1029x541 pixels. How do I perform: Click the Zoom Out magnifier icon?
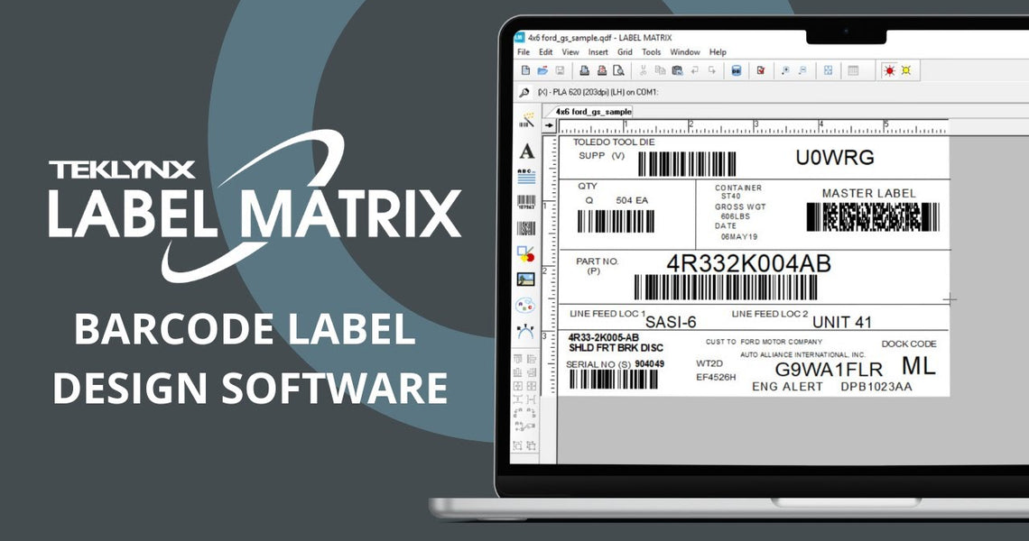point(802,70)
